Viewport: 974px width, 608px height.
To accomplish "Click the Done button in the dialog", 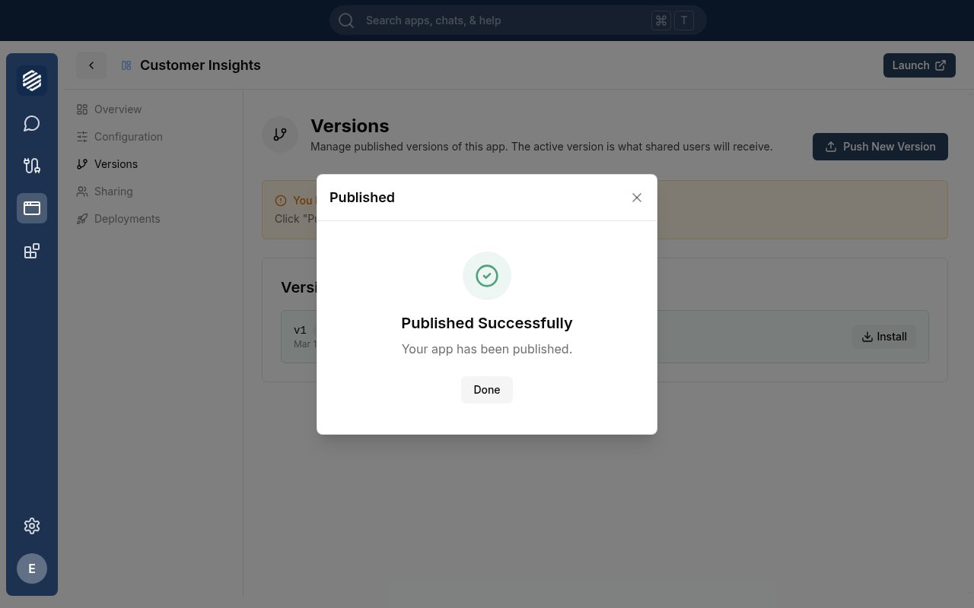I will coord(487,390).
